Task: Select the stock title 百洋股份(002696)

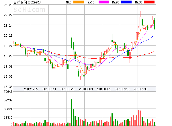Action: (x=27, y=2)
